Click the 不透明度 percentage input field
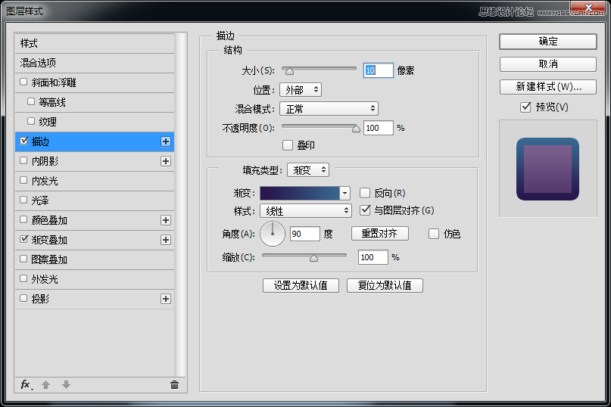Image resolution: width=611 pixels, height=407 pixels. coord(378,128)
